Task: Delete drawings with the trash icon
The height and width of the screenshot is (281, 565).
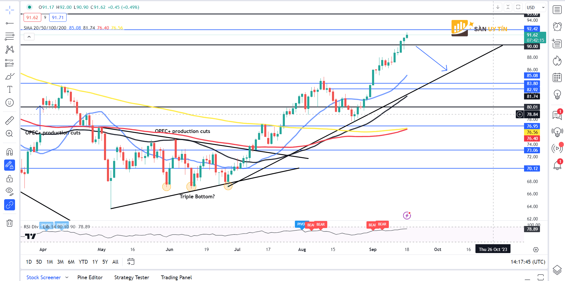Action: tap(10, 223)
